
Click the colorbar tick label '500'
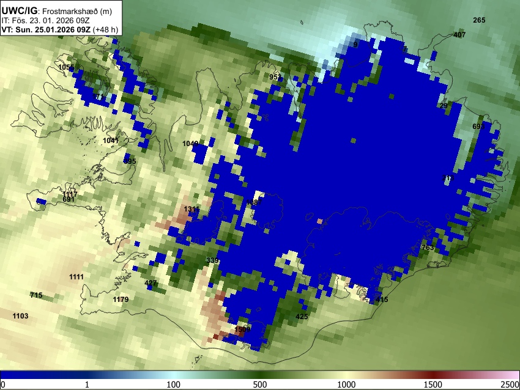point(259,384)
